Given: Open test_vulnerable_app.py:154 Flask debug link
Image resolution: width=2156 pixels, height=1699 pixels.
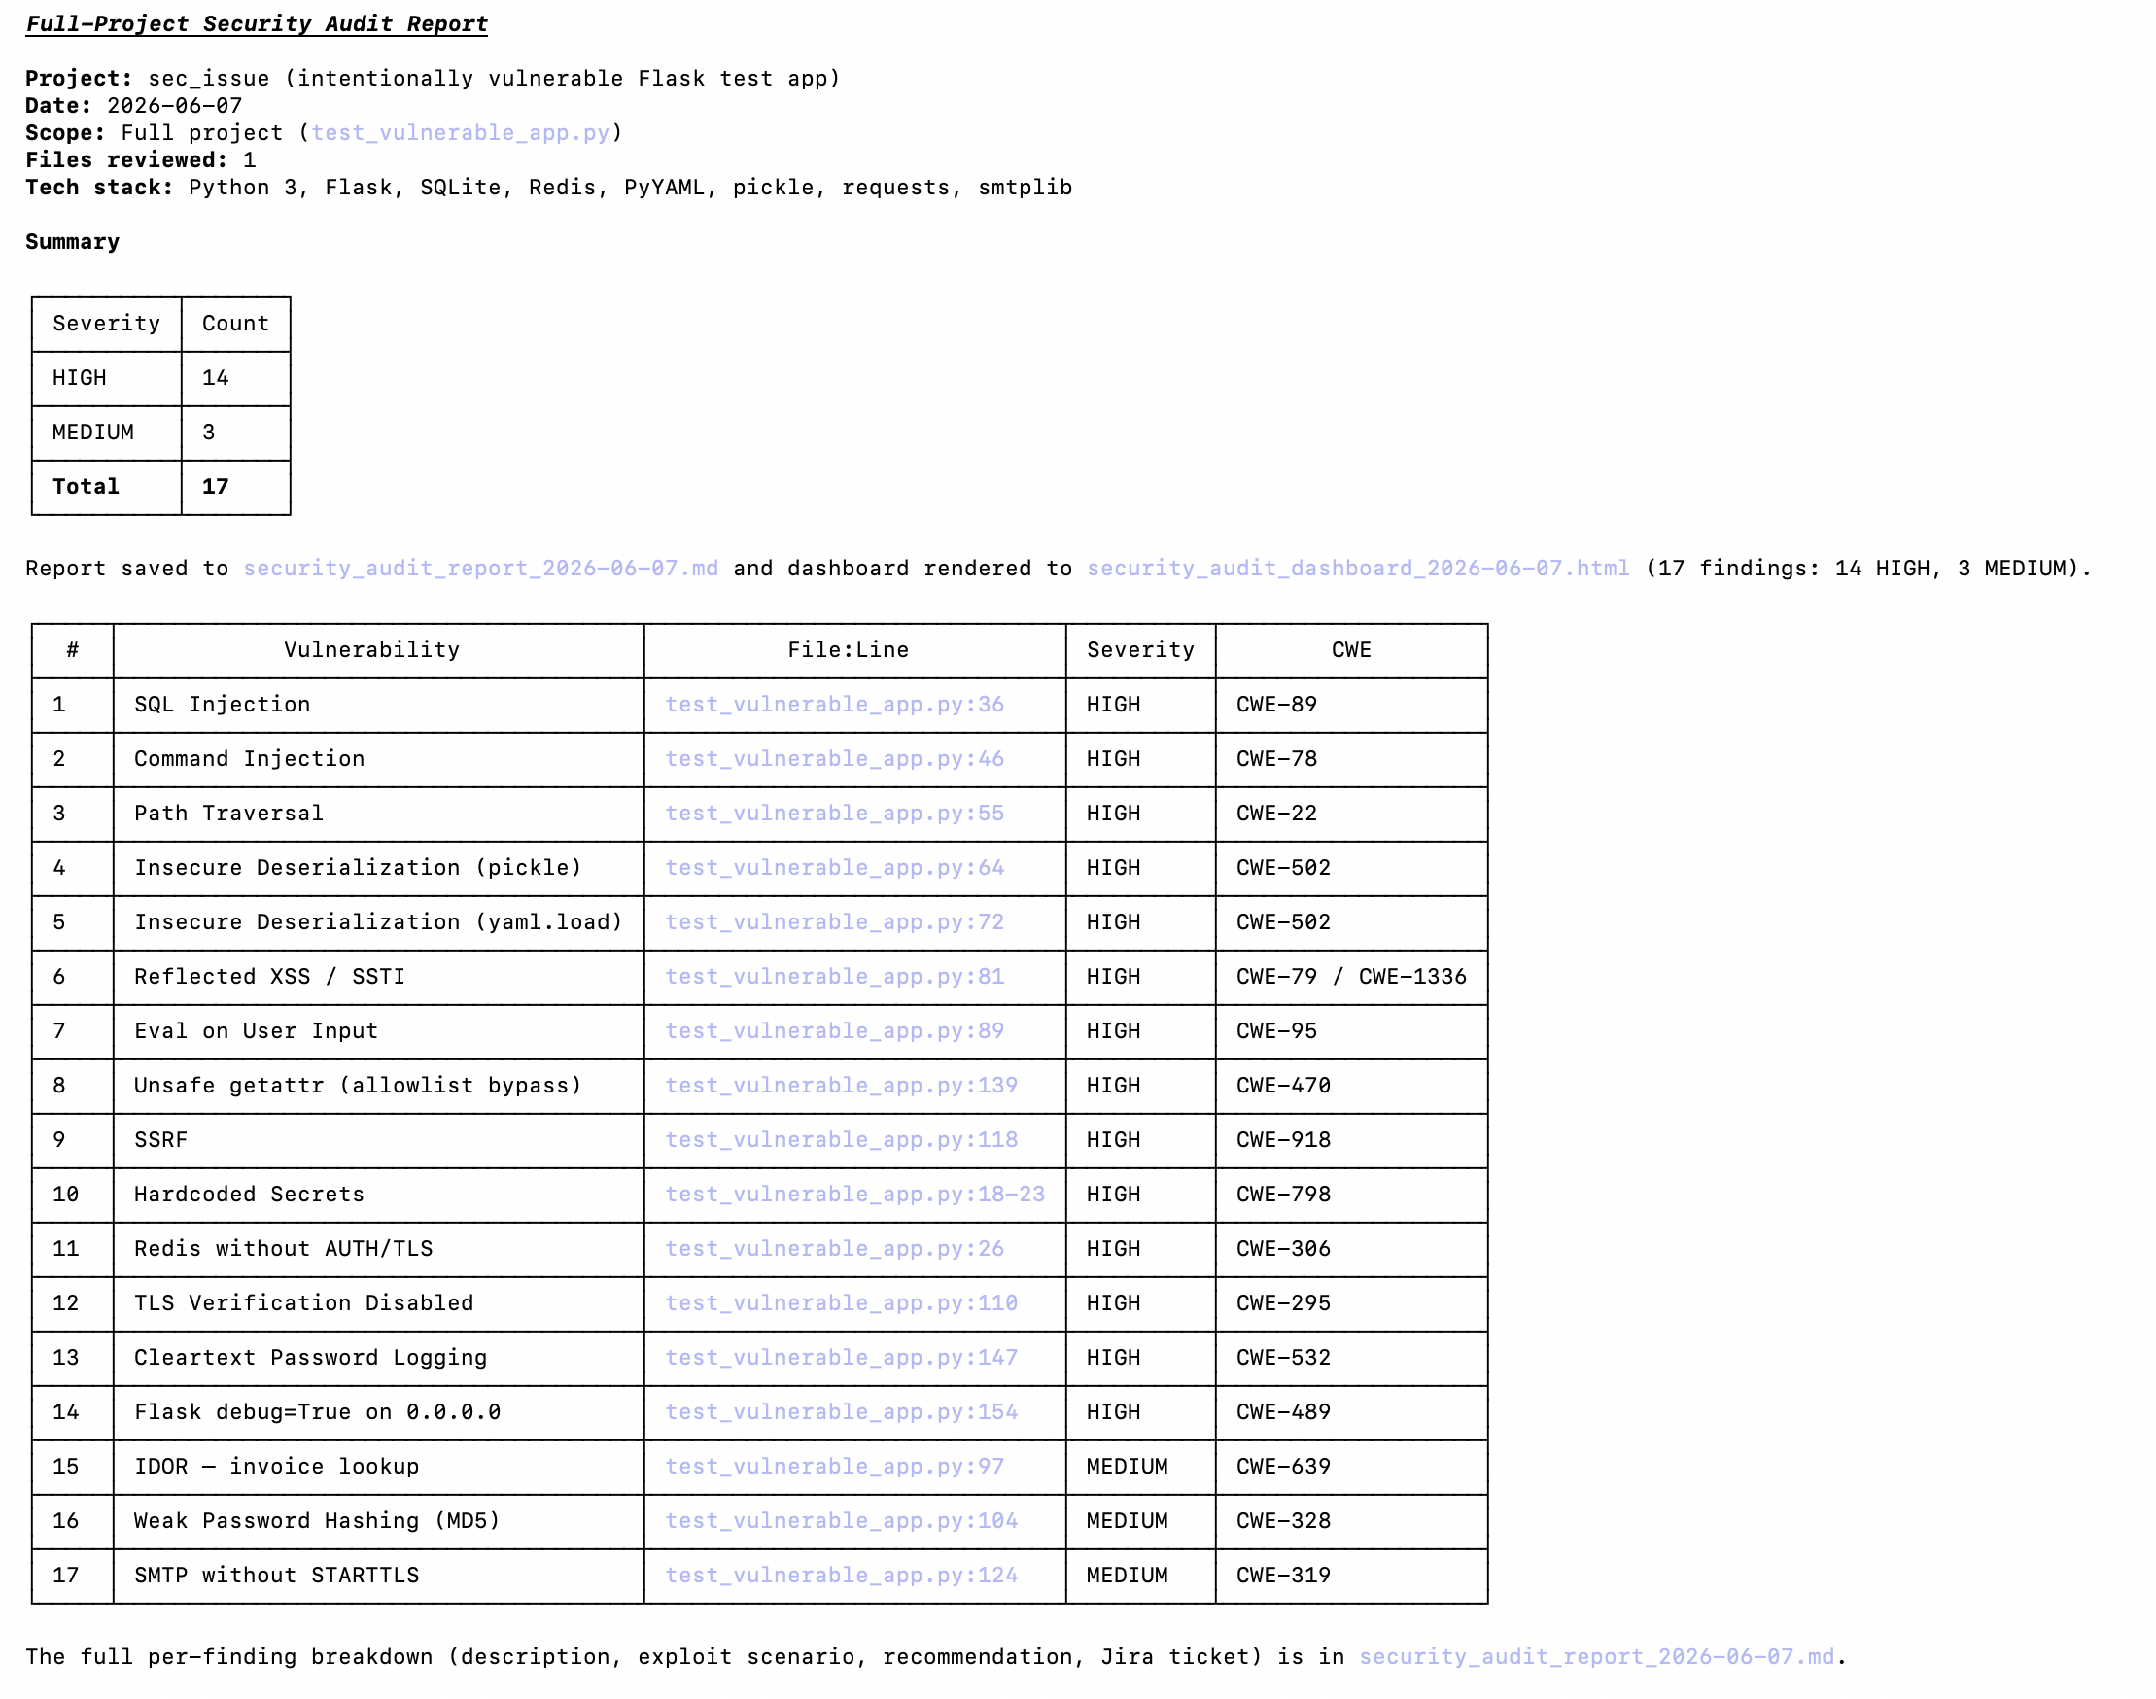Looking at the screenshot, I should 841,1411.
